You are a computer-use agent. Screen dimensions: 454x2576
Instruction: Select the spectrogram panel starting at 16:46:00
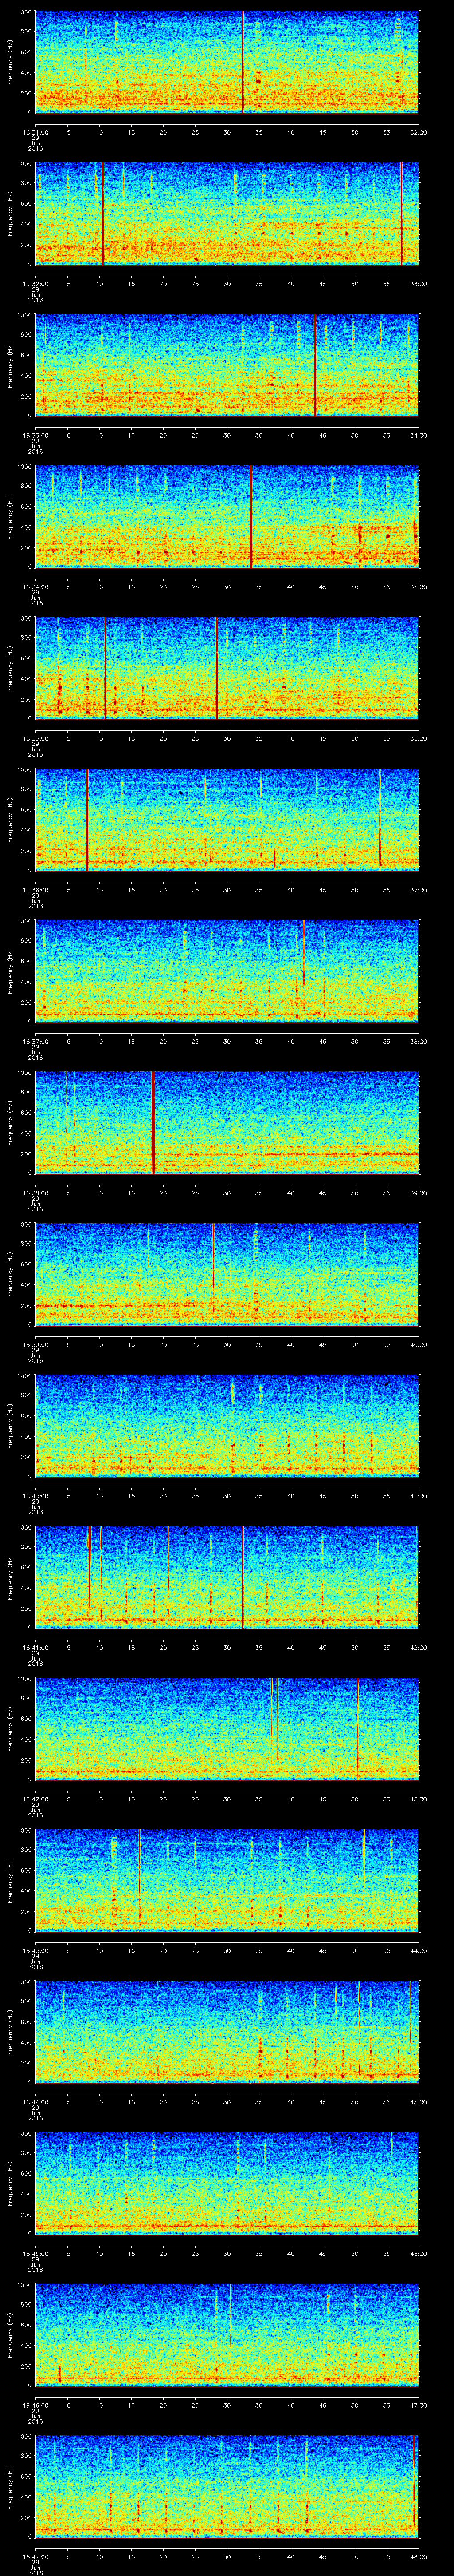click(x=227, y=2334)
